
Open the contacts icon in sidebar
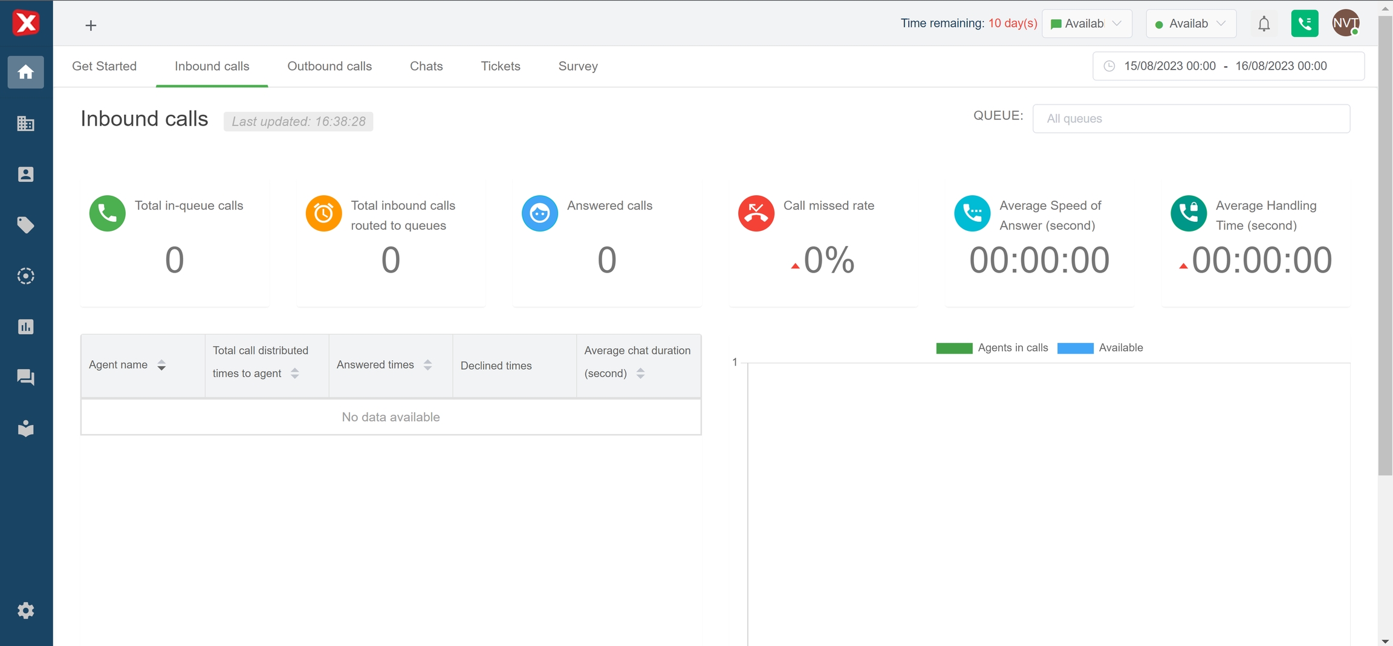pos(25,175)
